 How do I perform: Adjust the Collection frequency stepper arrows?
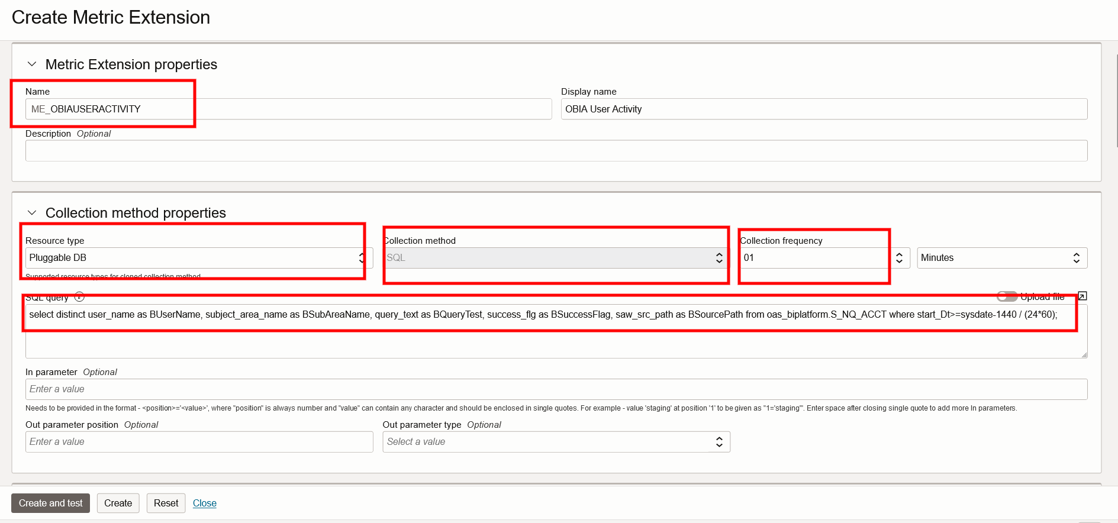tap(899, 258)
